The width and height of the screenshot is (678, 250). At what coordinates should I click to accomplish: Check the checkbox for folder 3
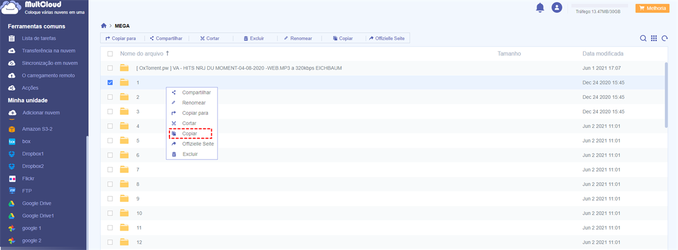click(110, 111)
